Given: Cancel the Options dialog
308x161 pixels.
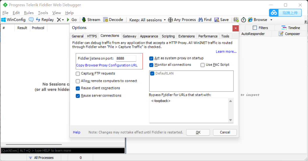Looking at the screenshot, I should (x=225, y=132).
